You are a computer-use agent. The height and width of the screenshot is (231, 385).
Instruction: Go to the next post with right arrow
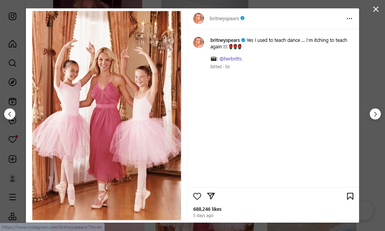point(375,114)
